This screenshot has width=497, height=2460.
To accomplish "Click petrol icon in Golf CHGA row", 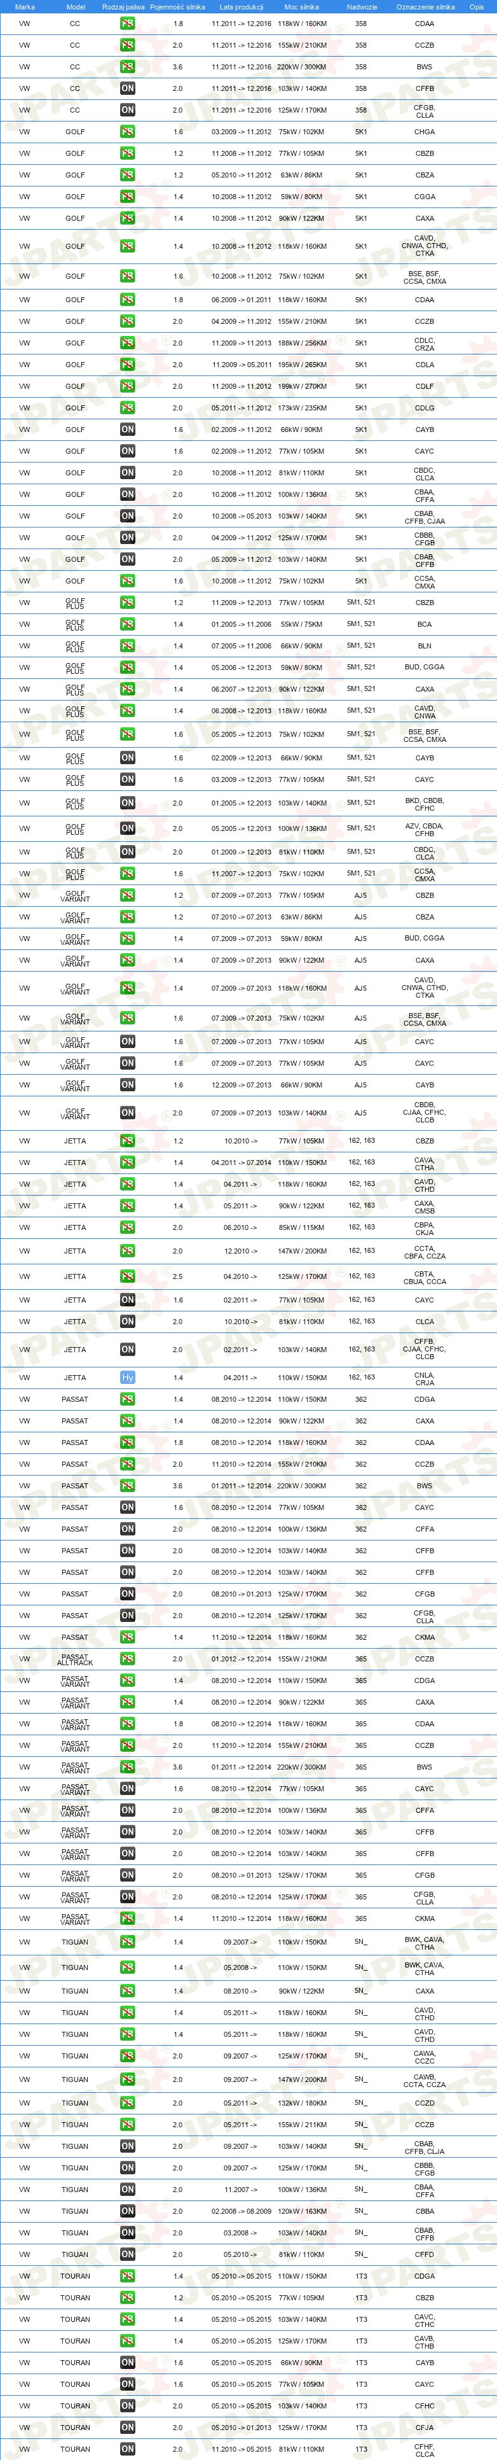I will click(128, 132).
